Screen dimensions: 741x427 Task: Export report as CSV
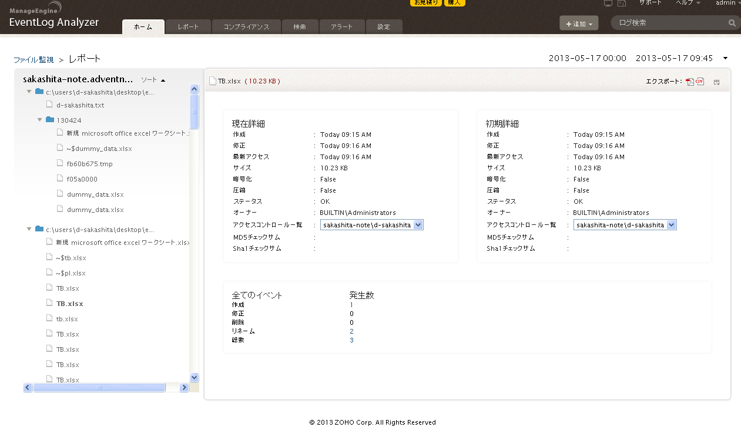point(700,82)
